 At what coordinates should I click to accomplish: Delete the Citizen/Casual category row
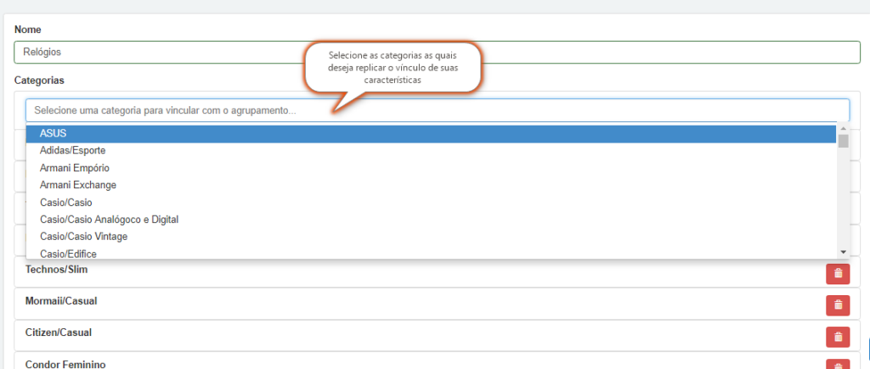click(x=837, y=337)
